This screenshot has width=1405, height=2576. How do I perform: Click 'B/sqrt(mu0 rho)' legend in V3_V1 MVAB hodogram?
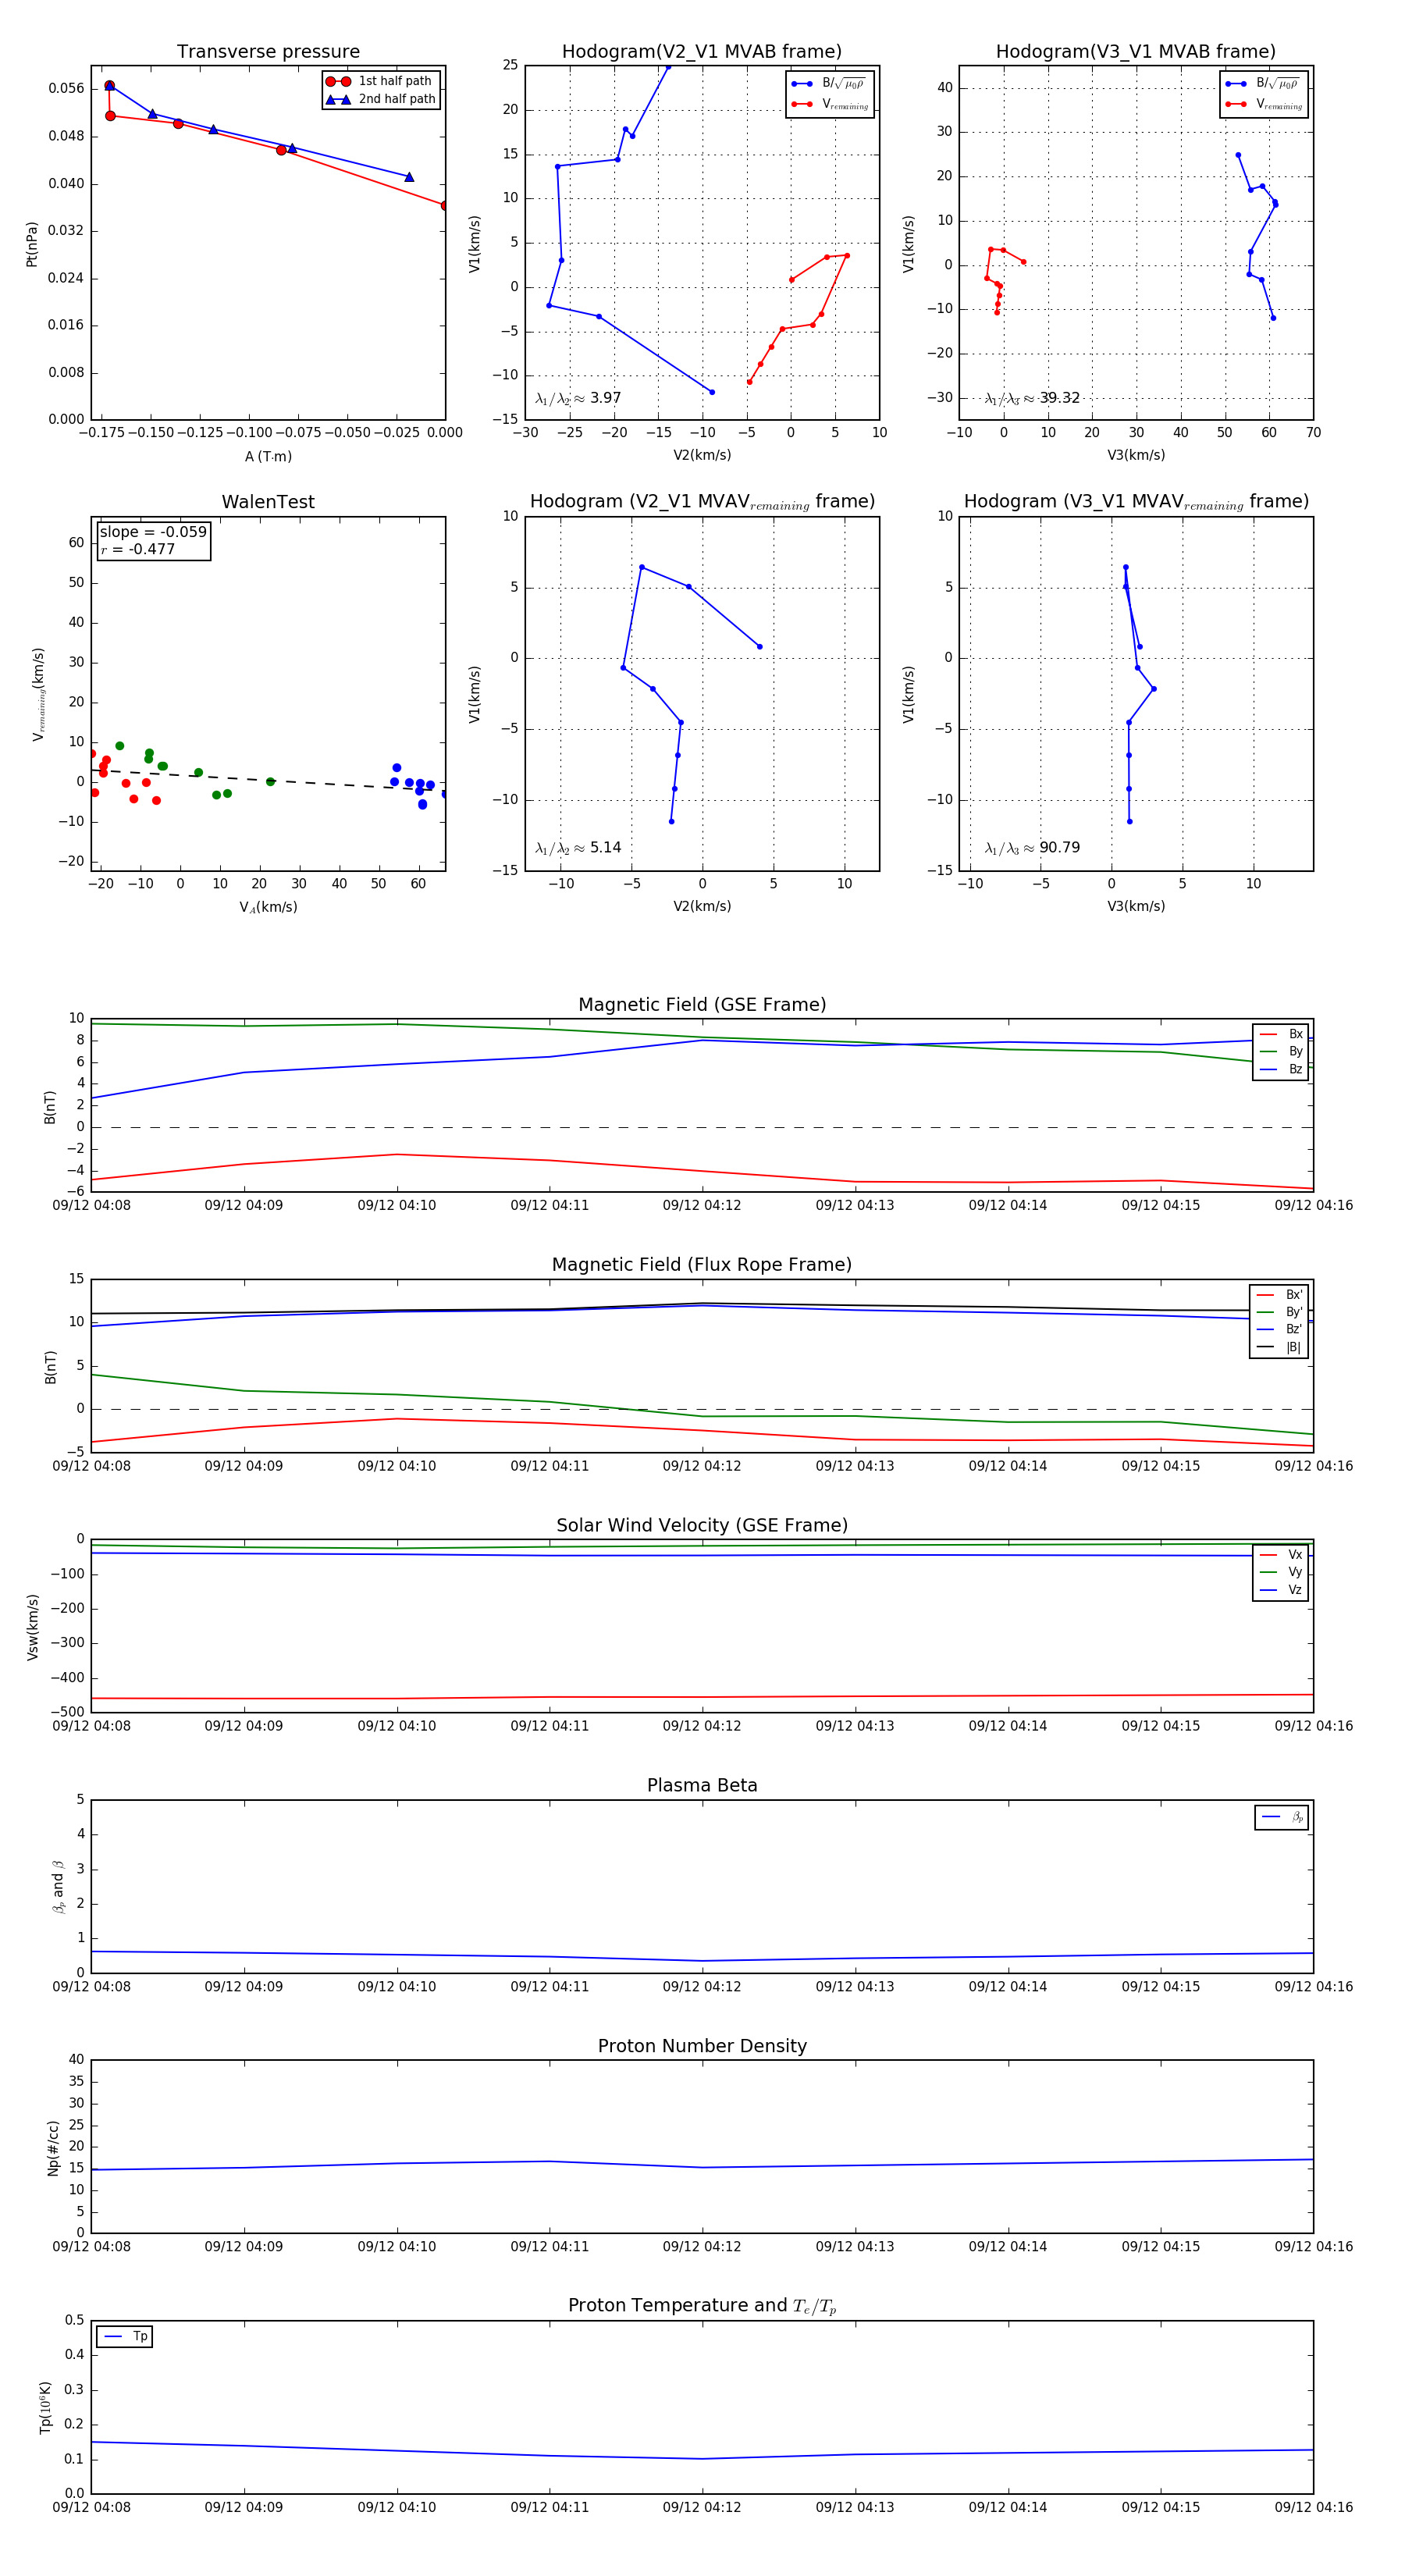[1264, 83]
